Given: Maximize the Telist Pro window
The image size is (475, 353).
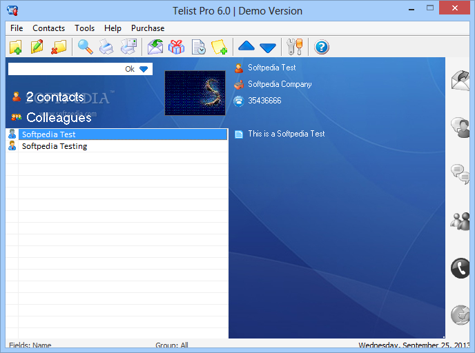Looking at the screenshot, I should (x=430, y=8).
